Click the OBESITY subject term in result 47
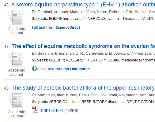The height and width of the screenshot is (122, 155). pyautogui.click(x=57, y=60)
